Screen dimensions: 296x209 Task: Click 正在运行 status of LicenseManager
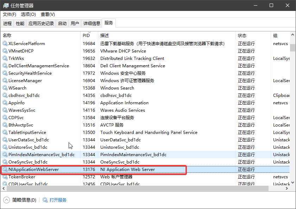246,81
